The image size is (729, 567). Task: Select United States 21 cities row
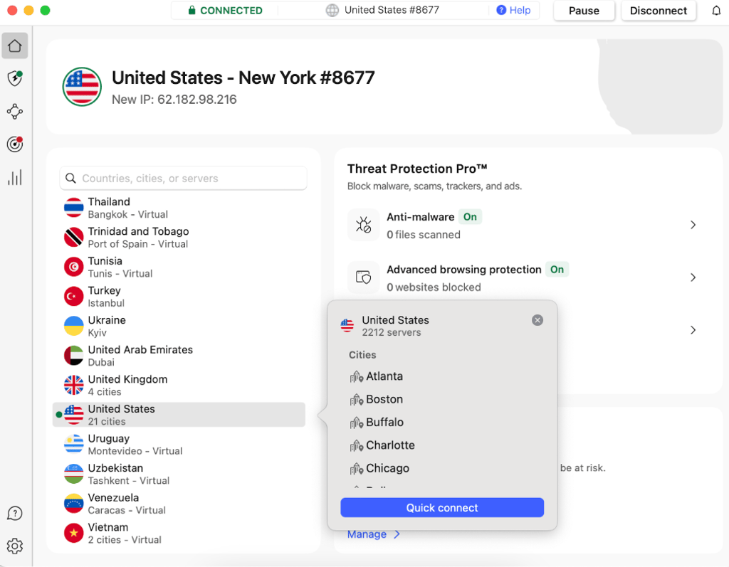click(179, 415)
